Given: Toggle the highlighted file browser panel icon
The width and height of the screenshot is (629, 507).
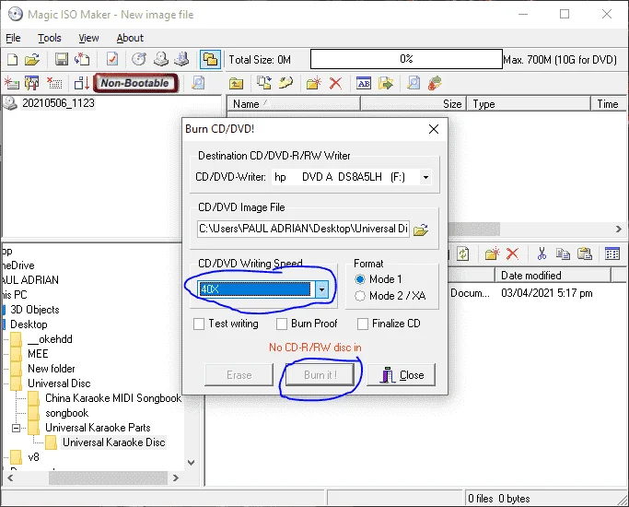Looking at the screenshot, I should click(210, 59).
